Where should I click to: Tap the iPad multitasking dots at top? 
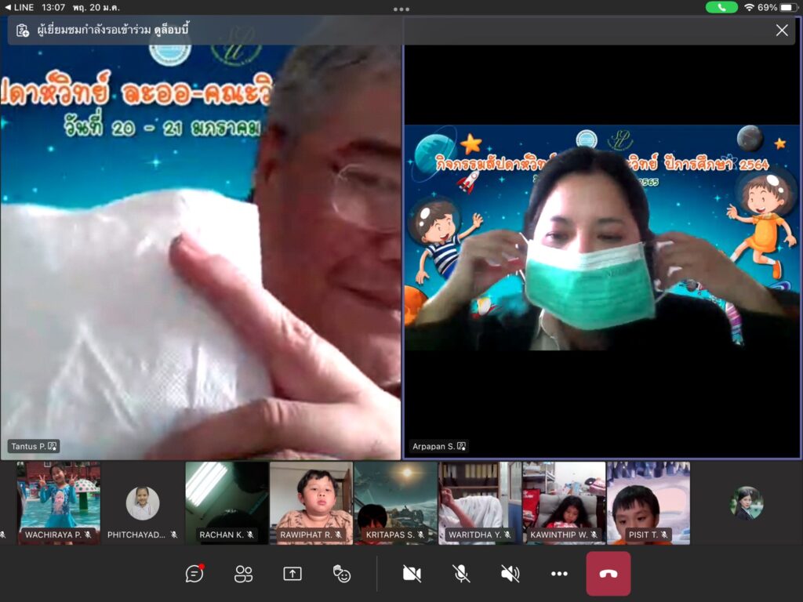(x=401, y=9)
